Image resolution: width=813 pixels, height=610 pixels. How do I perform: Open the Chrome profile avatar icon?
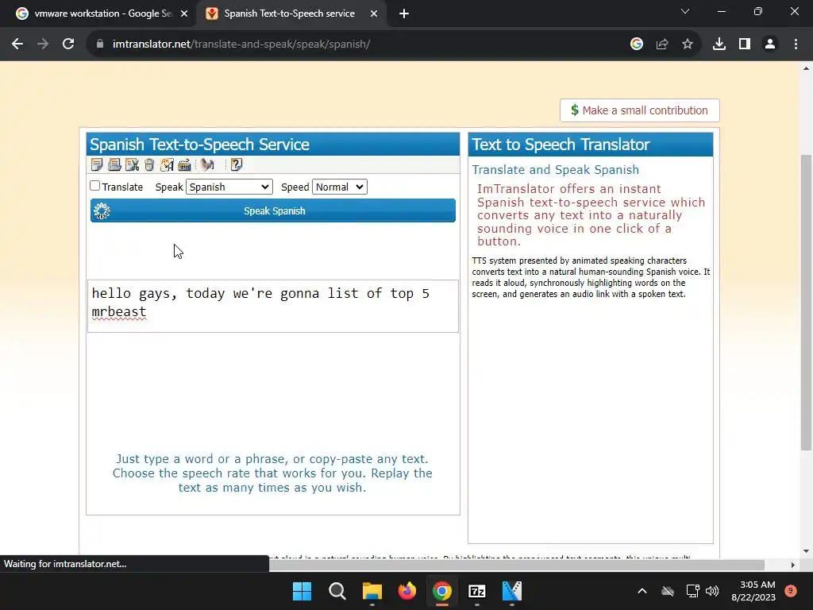[x=770, y=44]
